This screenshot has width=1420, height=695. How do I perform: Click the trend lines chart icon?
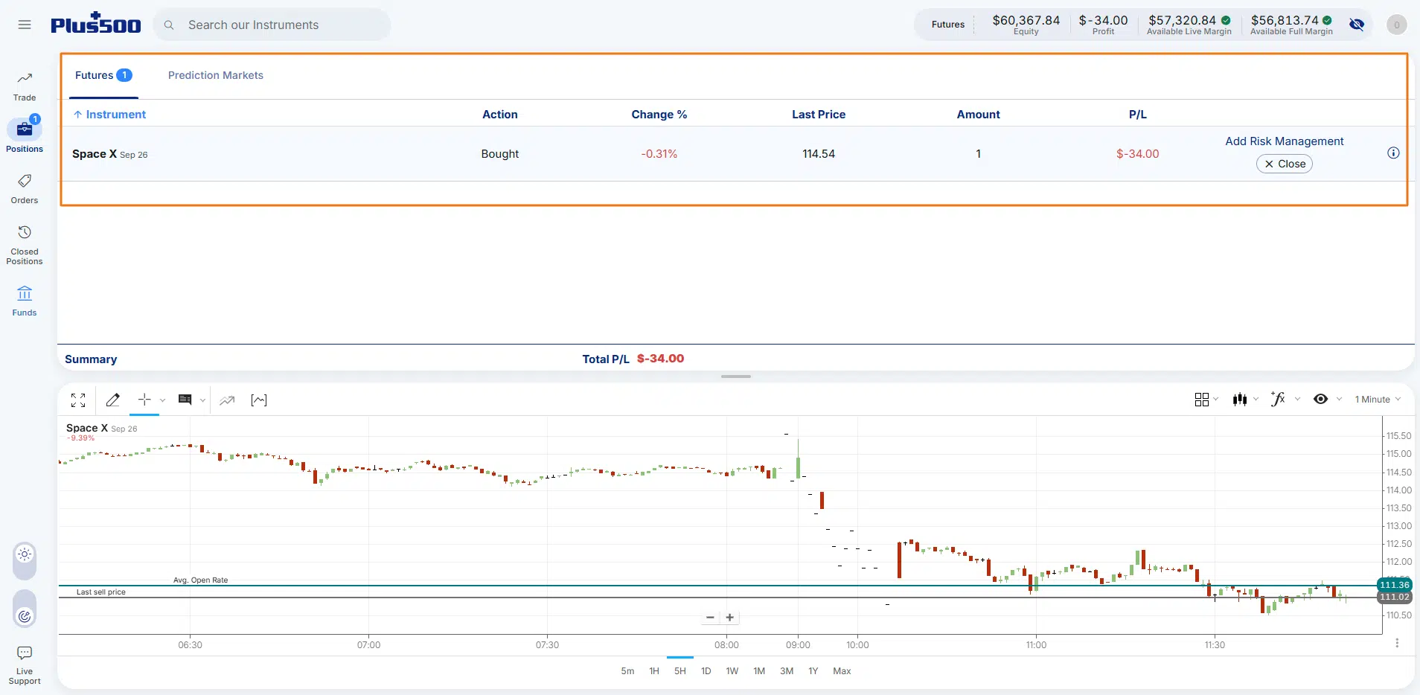(227, 400)
